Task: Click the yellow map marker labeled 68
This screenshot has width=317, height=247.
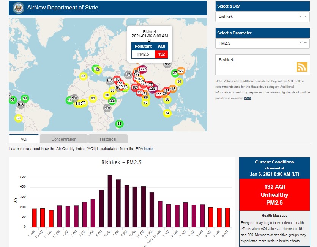Action: point(19,118)
